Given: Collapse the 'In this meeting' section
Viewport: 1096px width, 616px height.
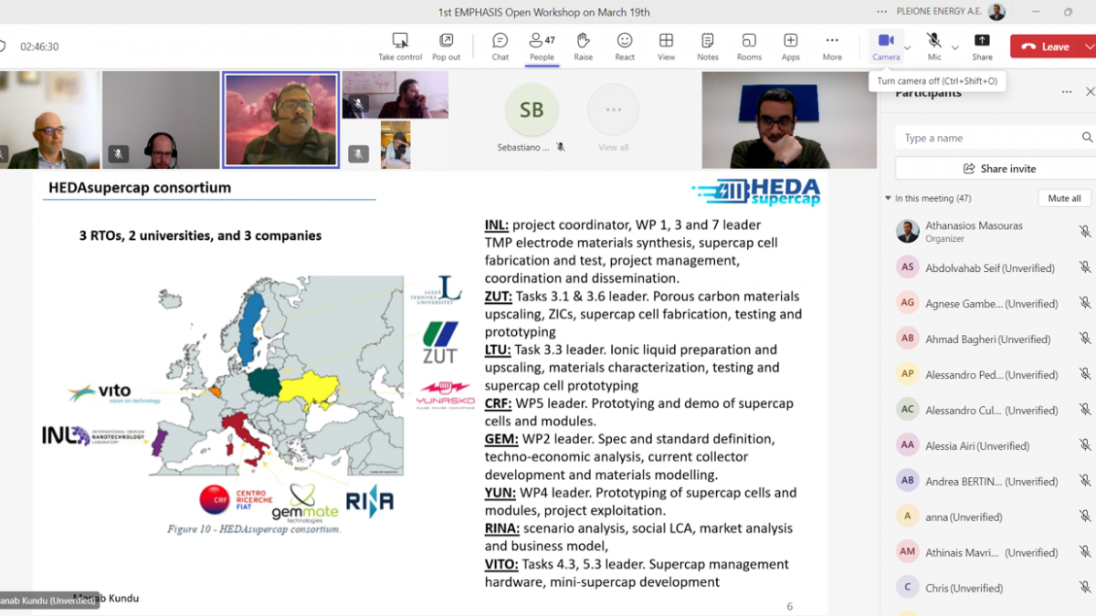Looking at the screenshot, I should tap(888, 199).
